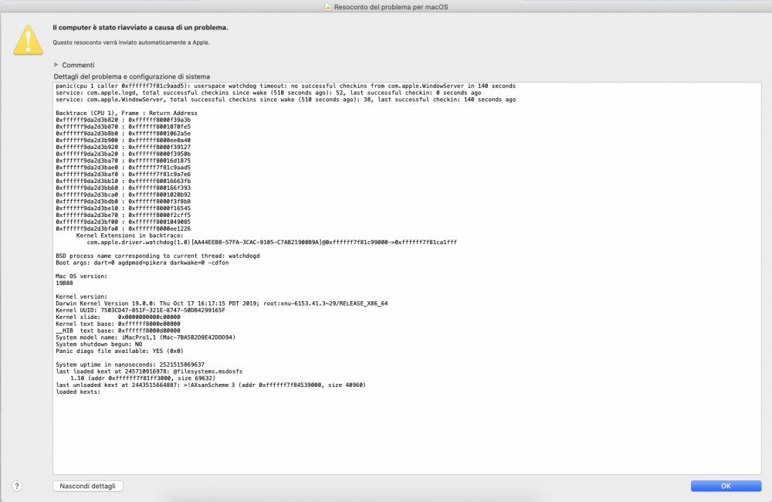Click 'Questo resoconto verrà inviato automaticamente a Apple'
The width and height of the screenshot is (772, 502).
[x=131, y=42]
